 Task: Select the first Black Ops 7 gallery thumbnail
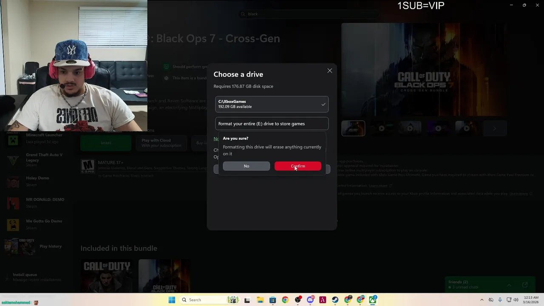click(x=353, y=128)
